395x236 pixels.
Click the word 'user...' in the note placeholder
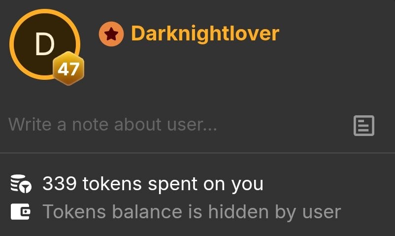point(192,125)
